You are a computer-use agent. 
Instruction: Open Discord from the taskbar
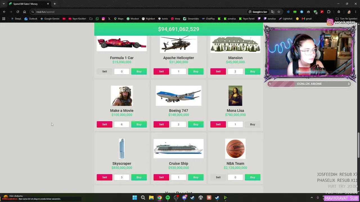click(x=184, y=198)
